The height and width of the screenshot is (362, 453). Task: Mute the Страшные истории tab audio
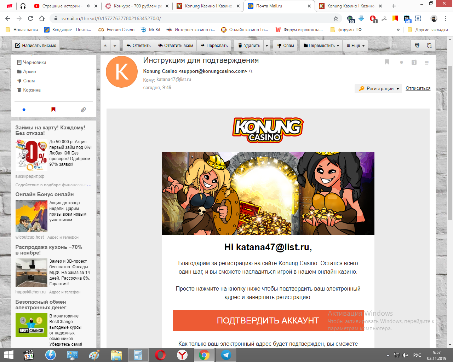click(88, 6)
